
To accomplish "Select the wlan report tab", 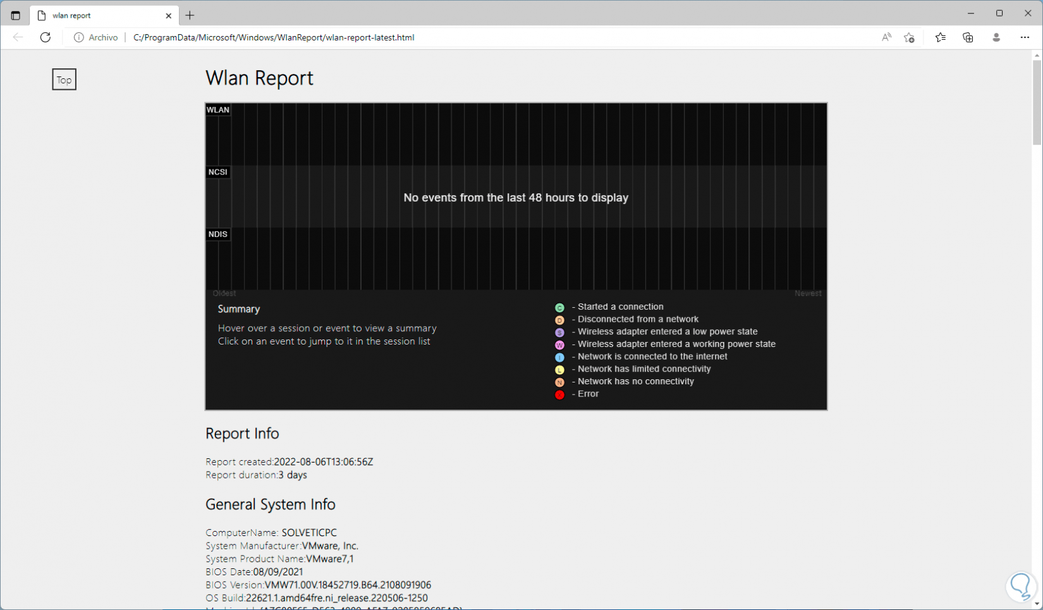I will coord(105,15).
